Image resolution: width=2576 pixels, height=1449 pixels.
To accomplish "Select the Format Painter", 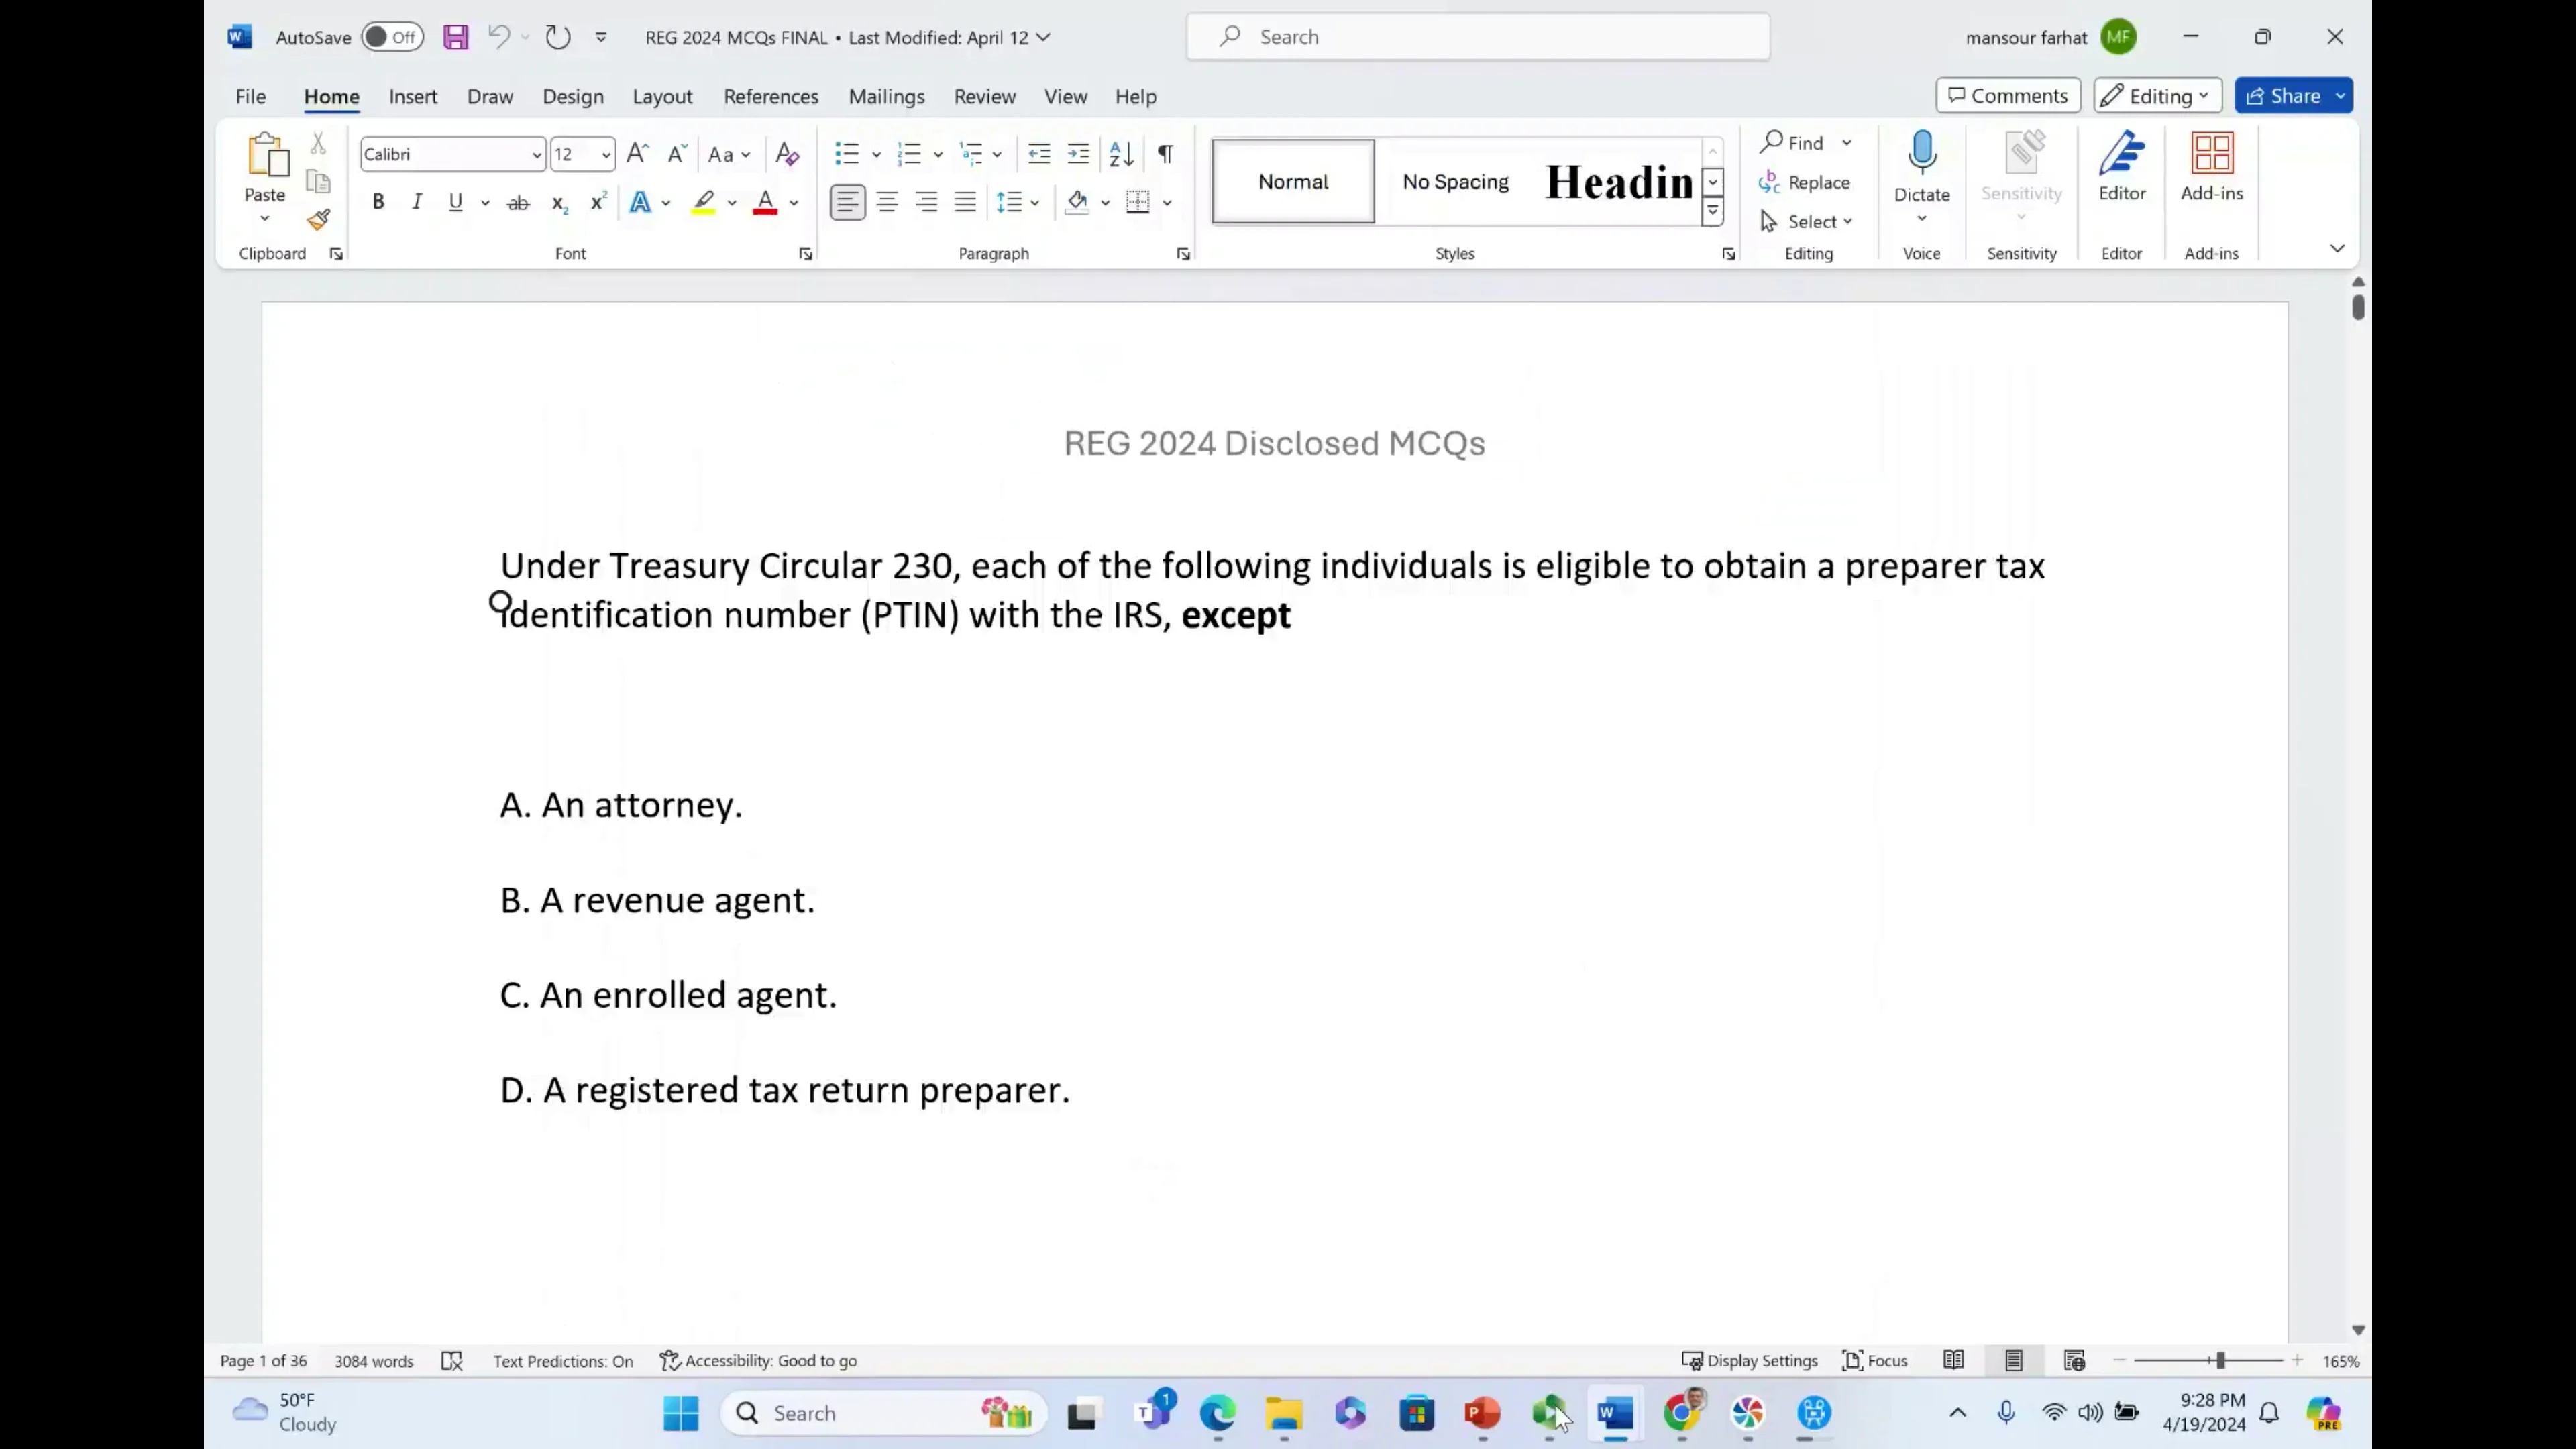I will pyautogui.click(x=318, y=220).
